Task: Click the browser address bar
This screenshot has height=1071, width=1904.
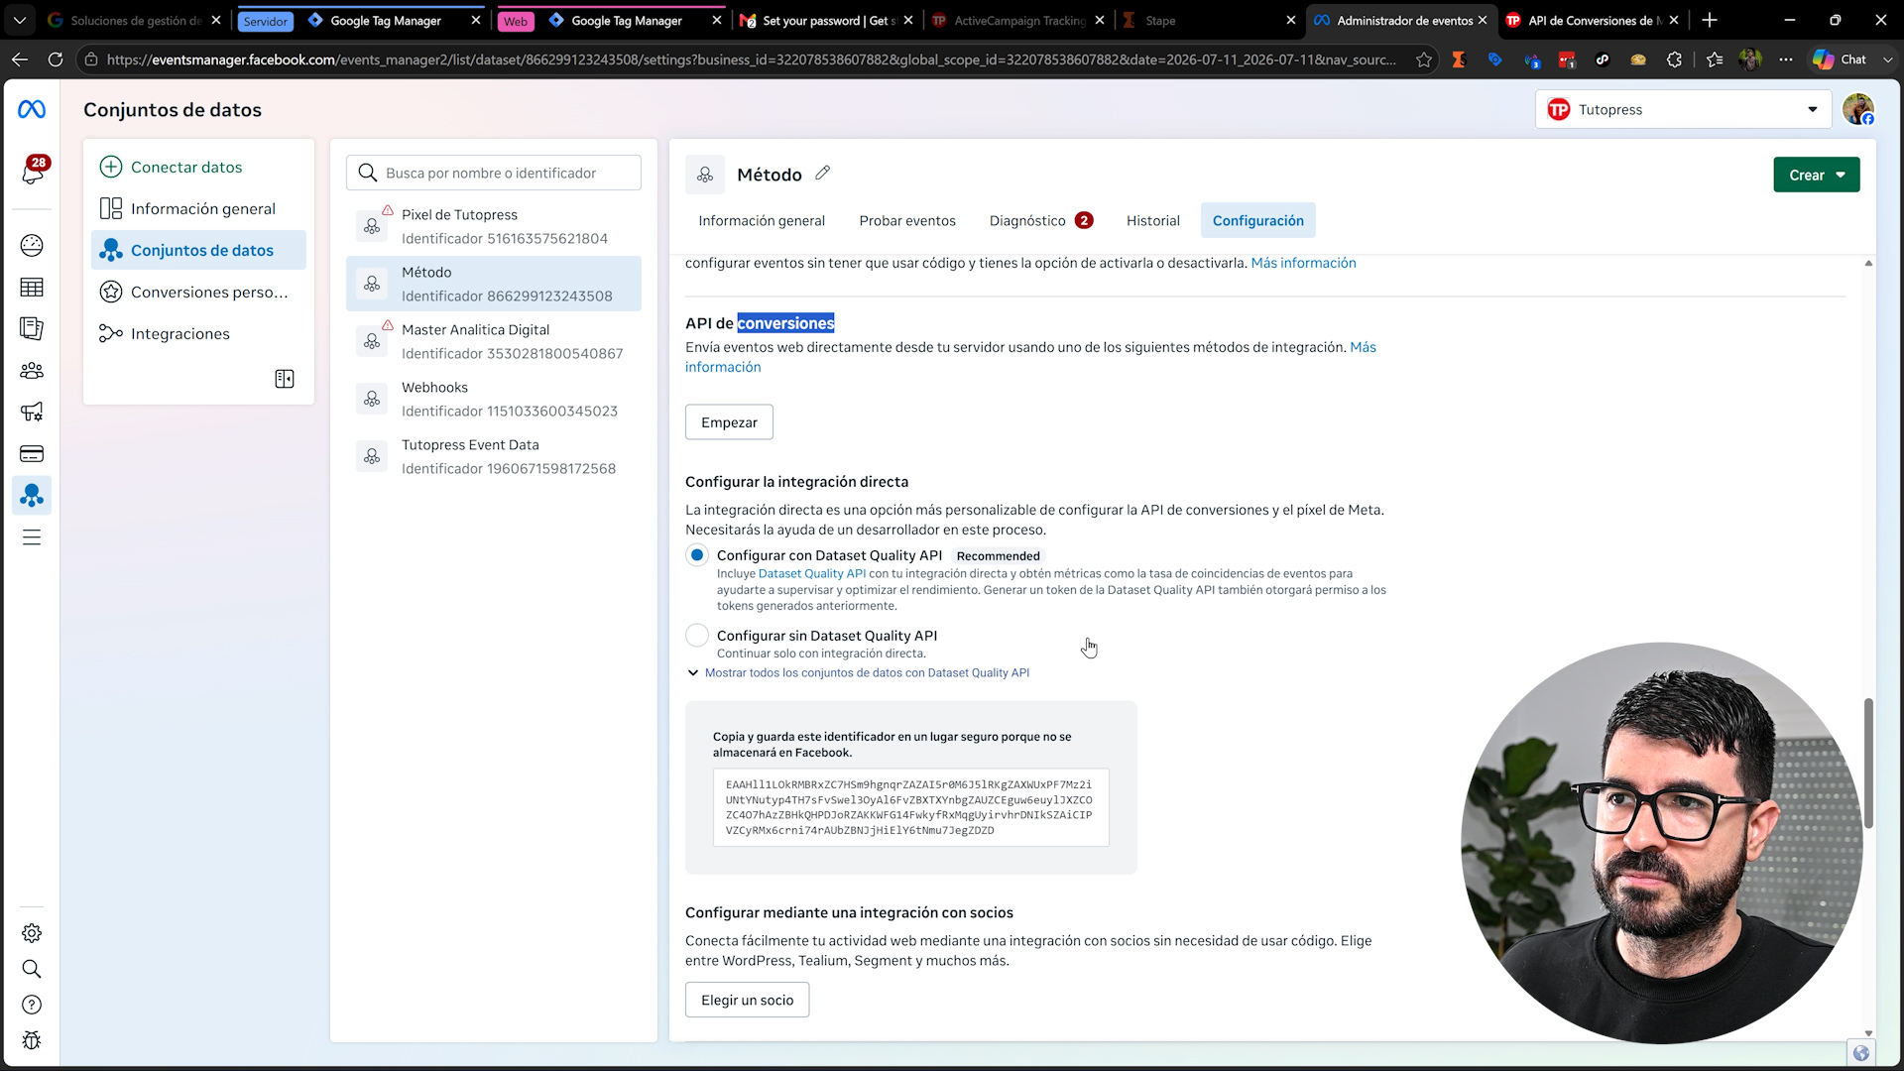Action: click(752, 59)
